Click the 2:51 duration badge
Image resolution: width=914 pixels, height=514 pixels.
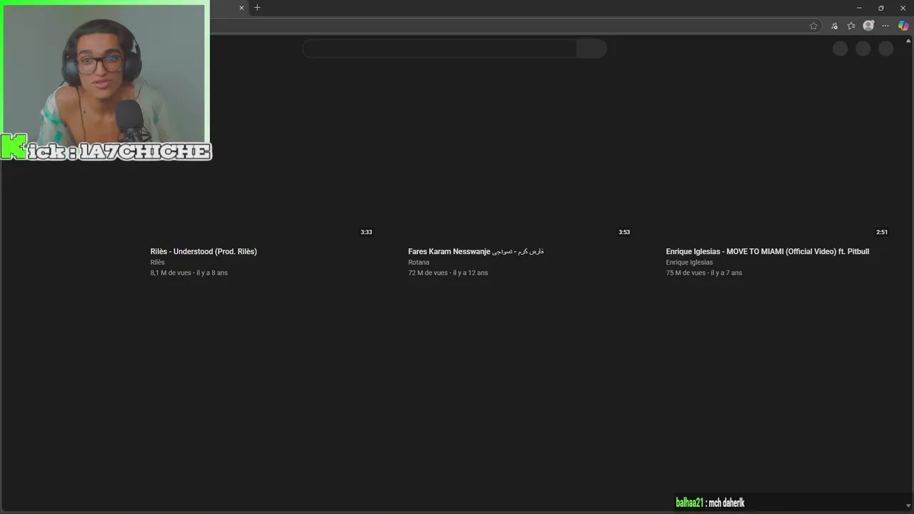click(882, 232)
